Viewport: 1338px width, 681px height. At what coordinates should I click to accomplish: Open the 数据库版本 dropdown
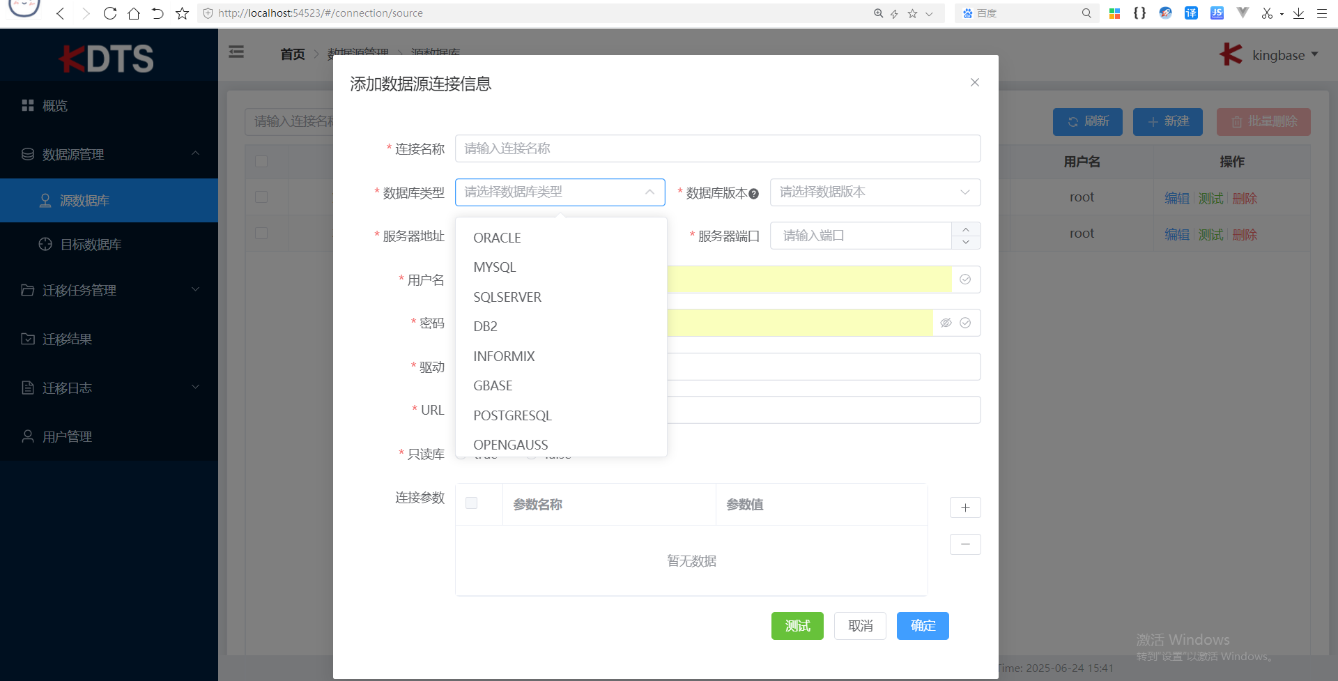pos(875,192)
